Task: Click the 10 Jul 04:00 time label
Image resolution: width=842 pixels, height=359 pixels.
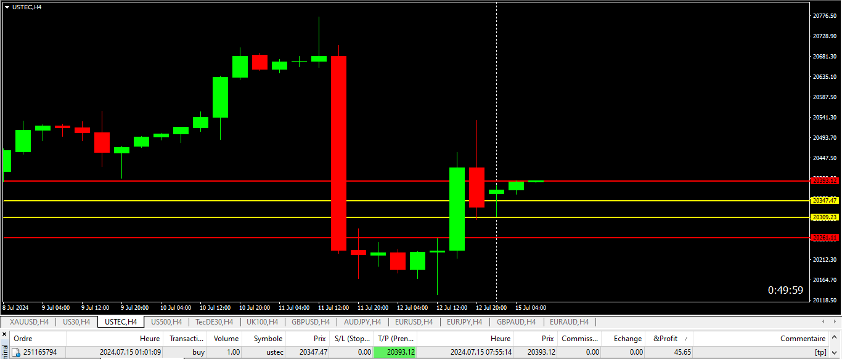Action: click(x=175, y=307)
